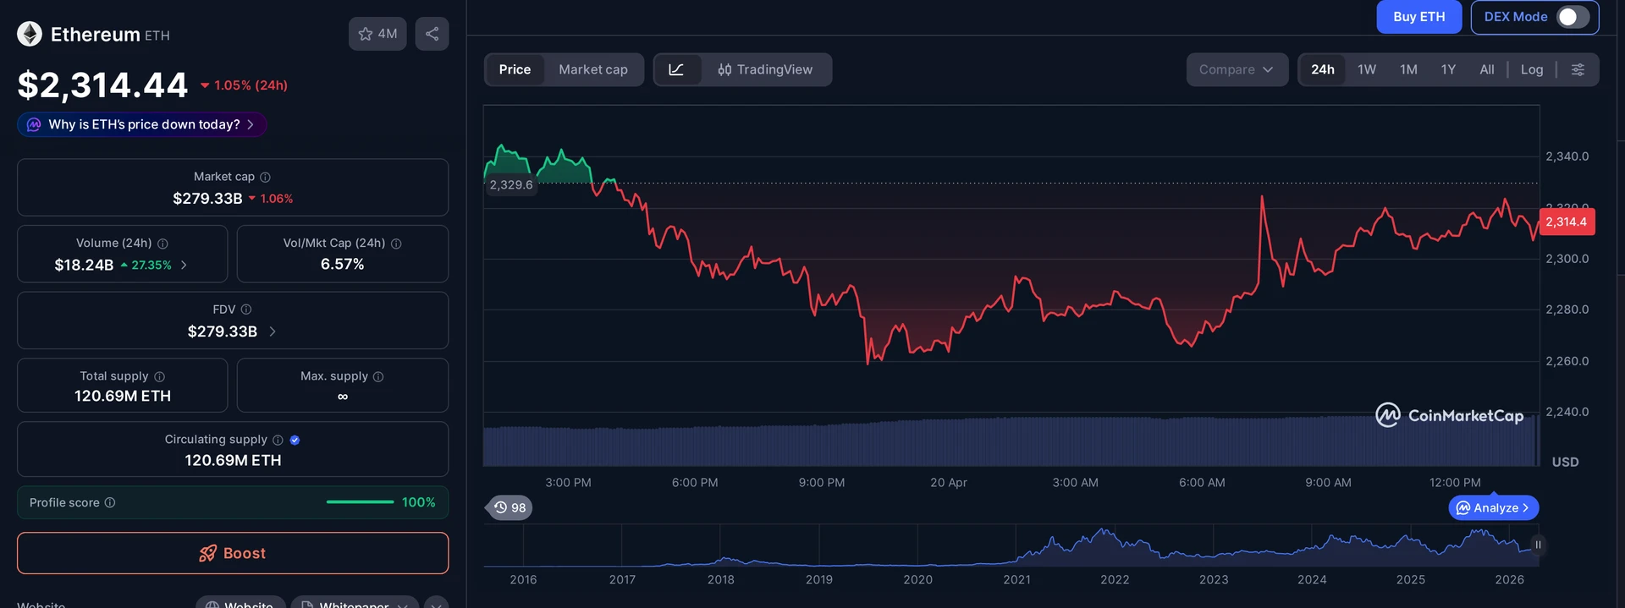Image resolution: width=1625 pixels, height=608 pixels.
Task: Open Circulating supply info icon
Action: (278, 440)
